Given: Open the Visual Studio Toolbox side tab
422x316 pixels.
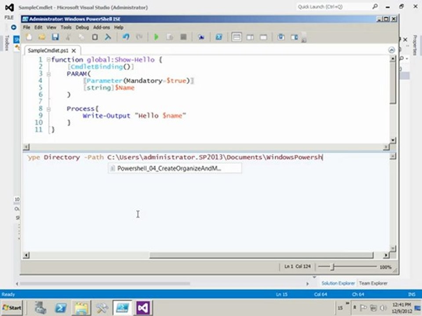Looking at the screenshot, I should tap(7, 43).
